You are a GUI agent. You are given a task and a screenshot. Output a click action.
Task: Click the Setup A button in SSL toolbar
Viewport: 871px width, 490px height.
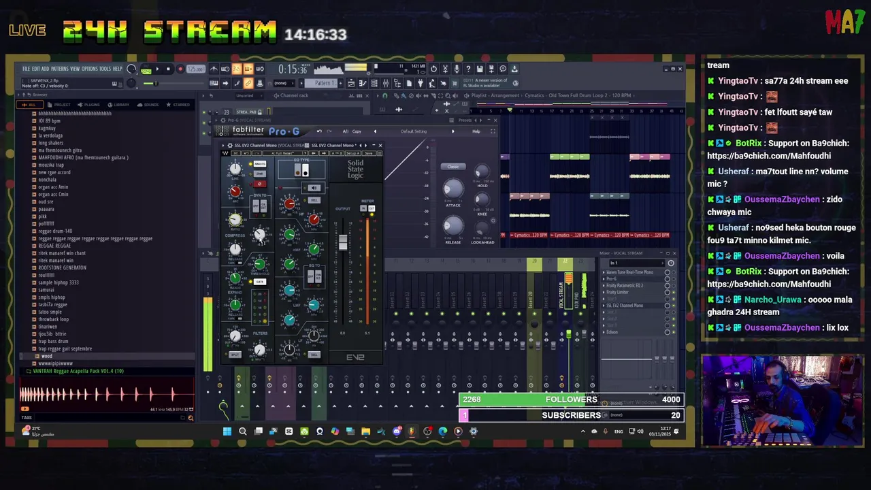tap(352, 153)
